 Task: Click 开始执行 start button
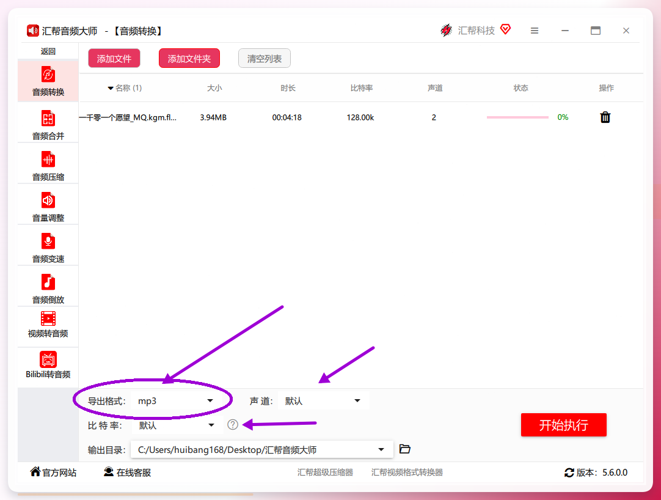click(x=564, y=425)
